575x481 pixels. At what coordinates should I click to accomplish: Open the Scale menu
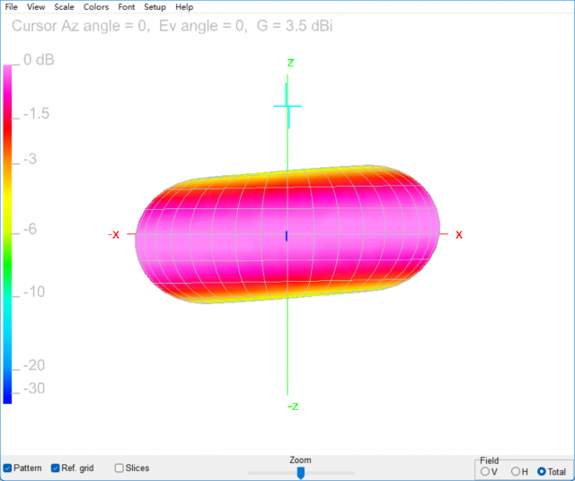(x=64, y=7)
